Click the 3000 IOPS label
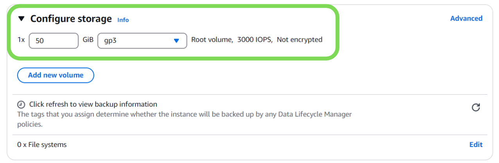499x163 pixels. [x=255, y=39]
